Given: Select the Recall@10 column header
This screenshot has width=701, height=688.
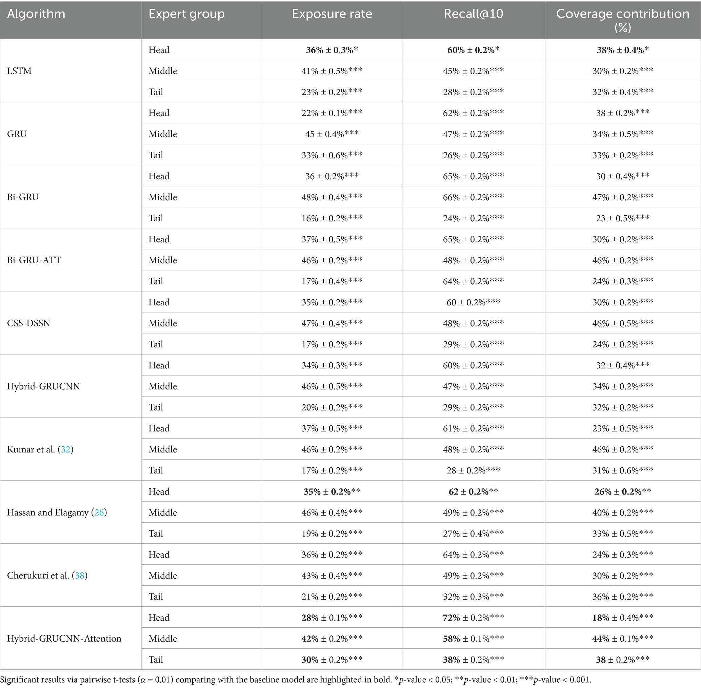Looking at the screenshot, I should (x=473, y=14).
